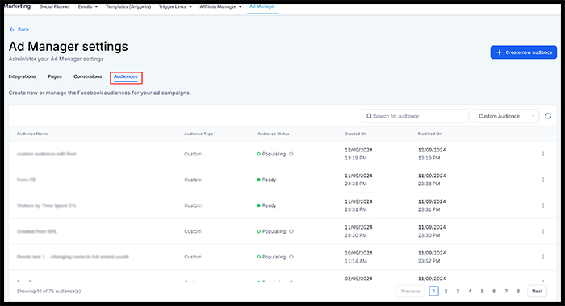Refresh the audience list icon
Screen dimensions: 565x306
[548, 116]
